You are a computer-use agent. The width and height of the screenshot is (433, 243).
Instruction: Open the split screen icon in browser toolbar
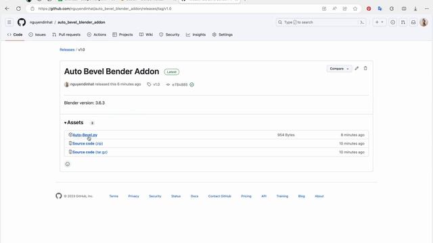404,9
